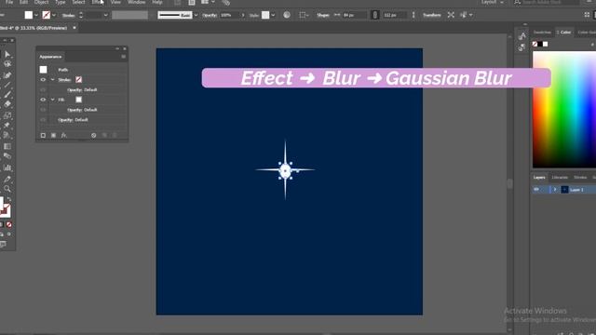
Task: Open the File menu
Action: pyautogui.click(x=9, y=2)
